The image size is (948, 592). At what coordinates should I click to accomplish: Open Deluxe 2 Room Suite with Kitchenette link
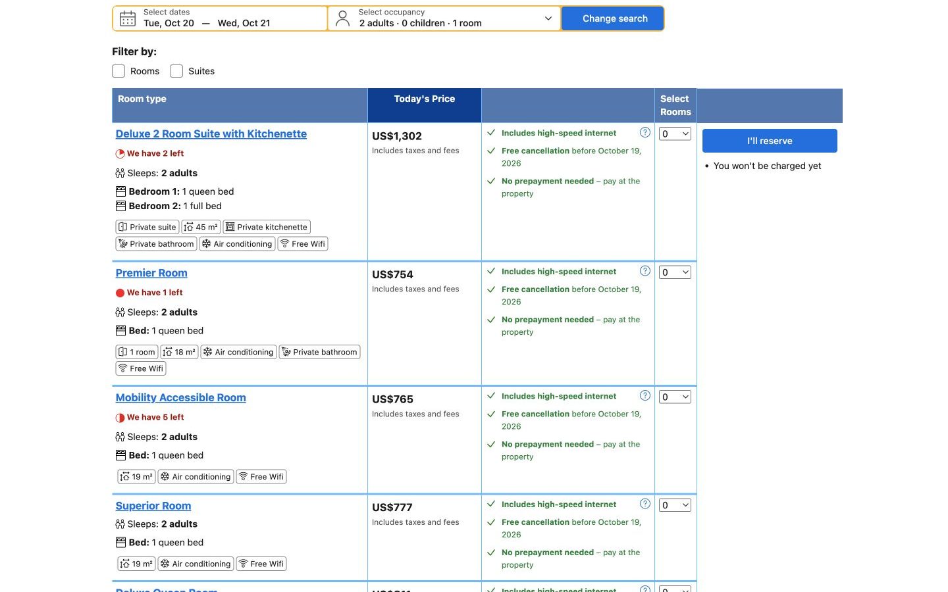click(211, 134)
